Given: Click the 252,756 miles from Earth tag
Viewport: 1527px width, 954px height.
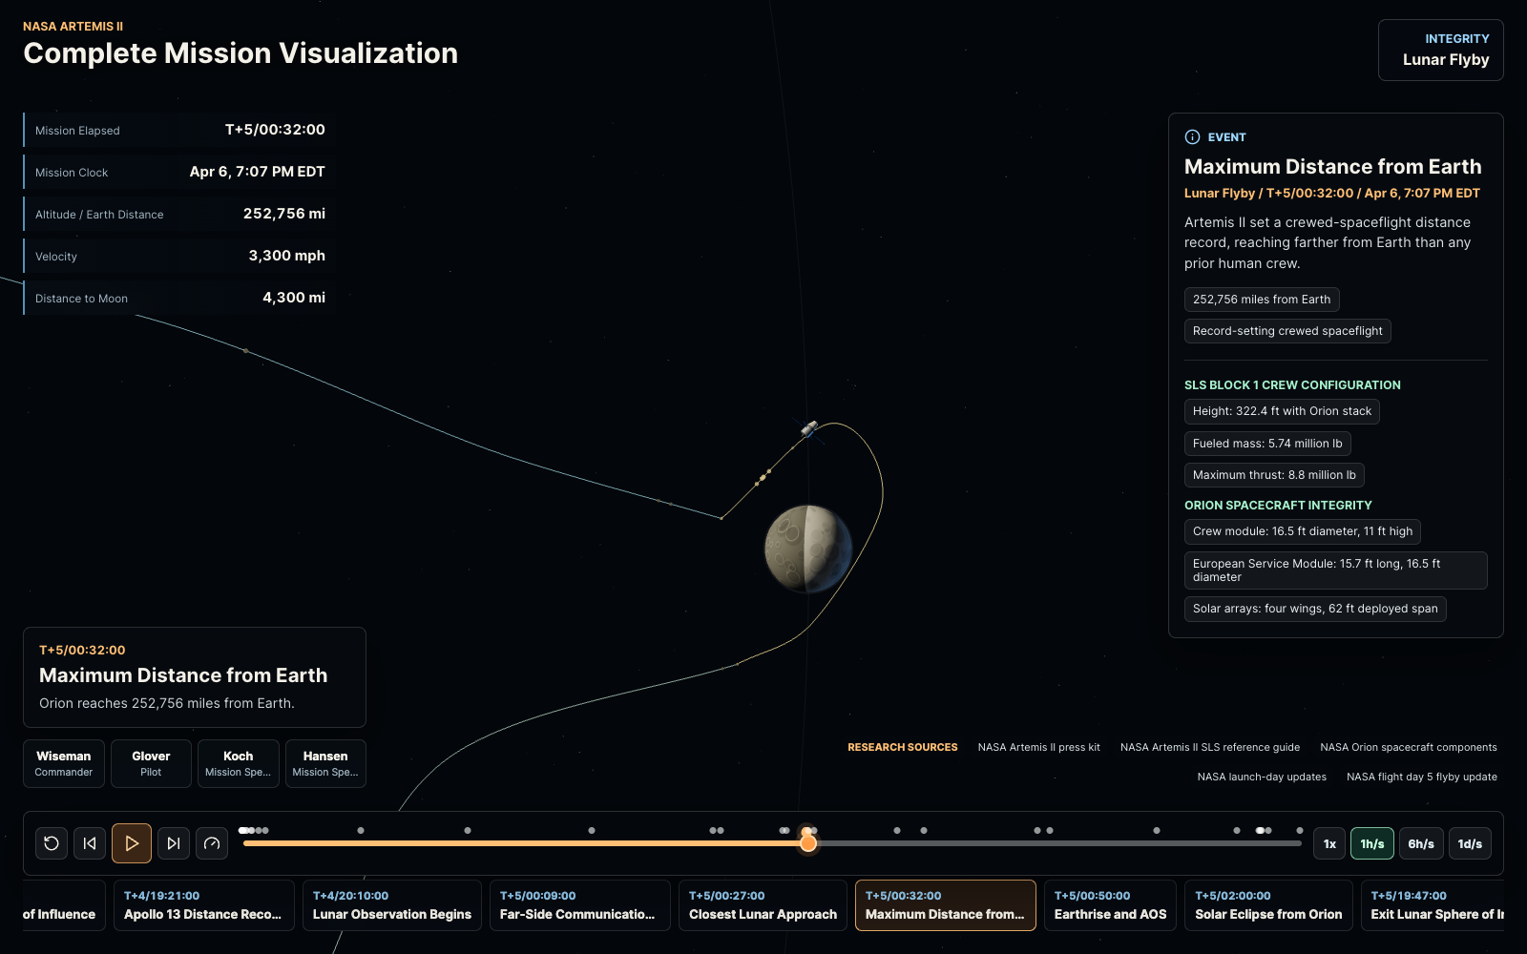Looking at the screenshot, I should click(1262, 300).
